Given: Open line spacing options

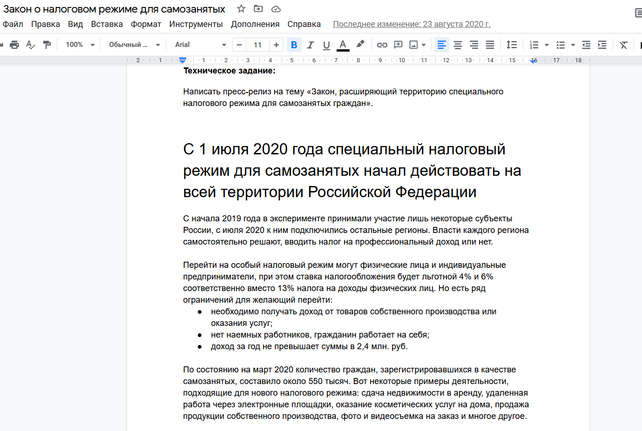Looking at the screenshot, I should pyautogui.click(x=512, y=45).
